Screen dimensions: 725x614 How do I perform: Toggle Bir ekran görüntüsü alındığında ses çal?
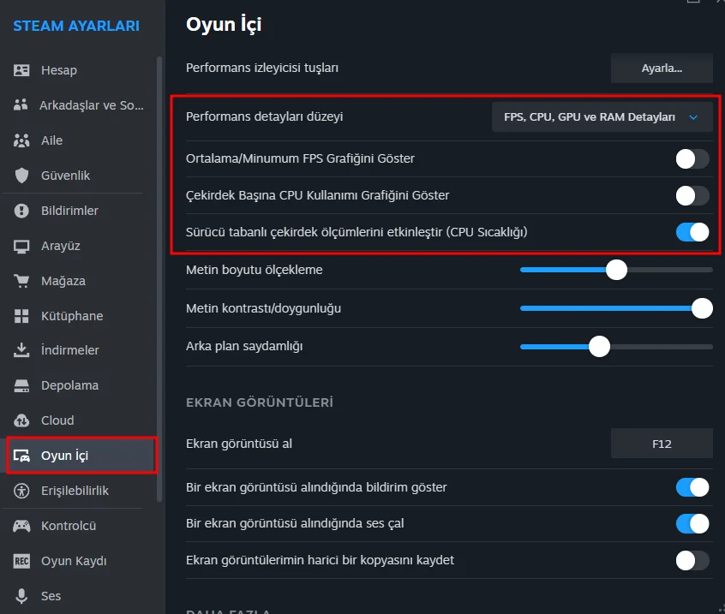point(692,523)
